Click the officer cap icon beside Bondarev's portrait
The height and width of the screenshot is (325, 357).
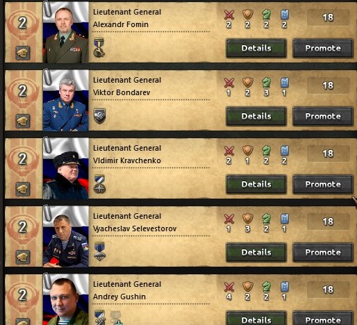pos(23,121)
